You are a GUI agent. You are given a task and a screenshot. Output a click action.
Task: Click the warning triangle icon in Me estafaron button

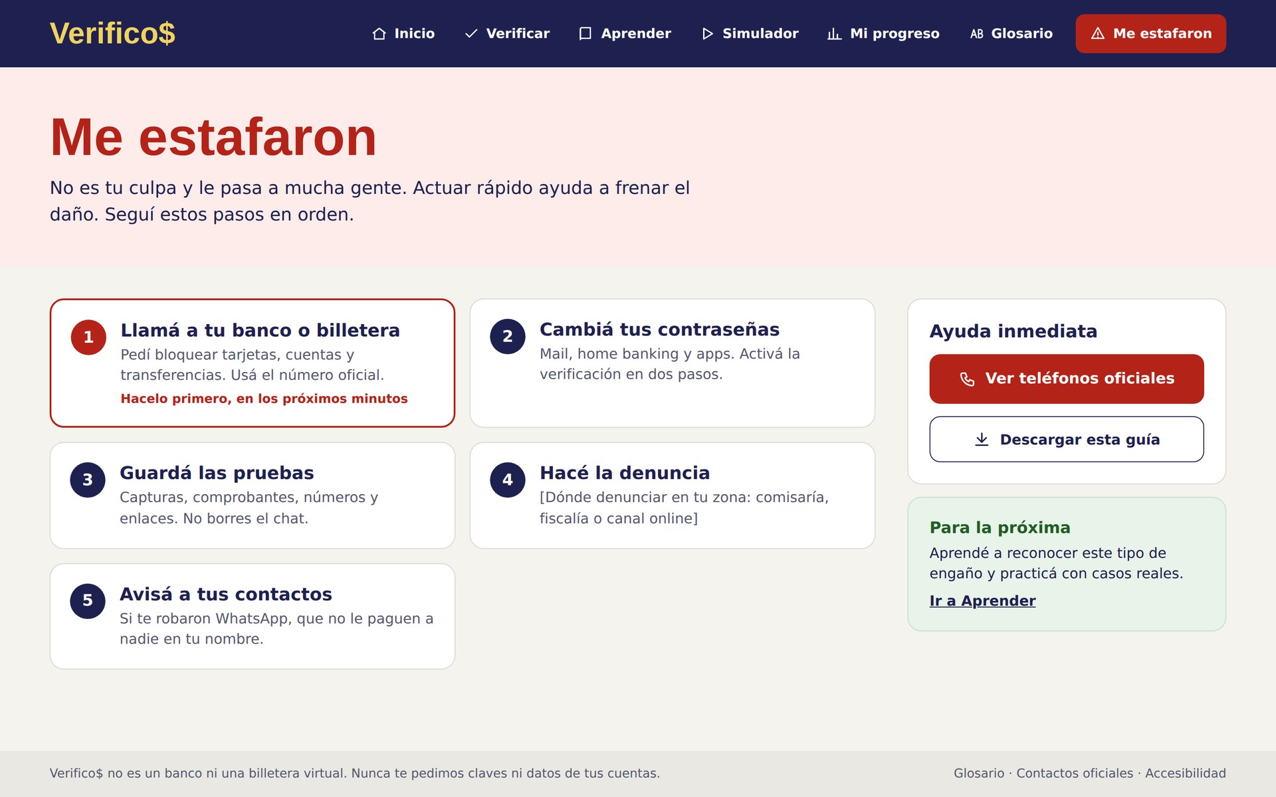pos(1098,34)
